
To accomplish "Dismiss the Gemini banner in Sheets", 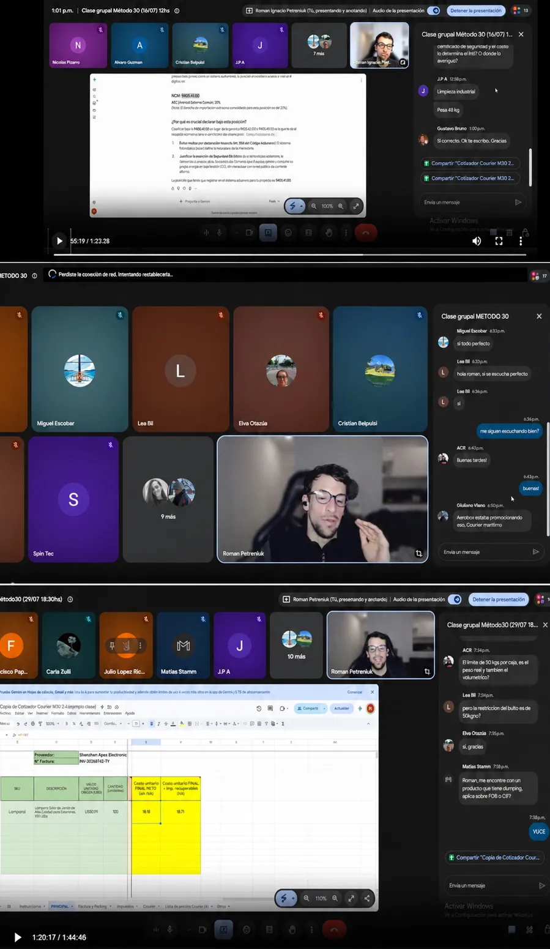I will click(372, 692).
